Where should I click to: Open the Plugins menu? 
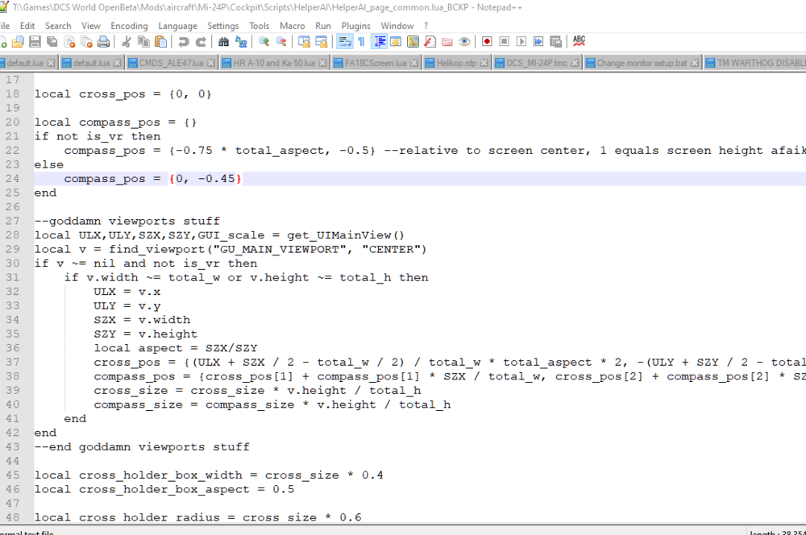tap(355, 26)
